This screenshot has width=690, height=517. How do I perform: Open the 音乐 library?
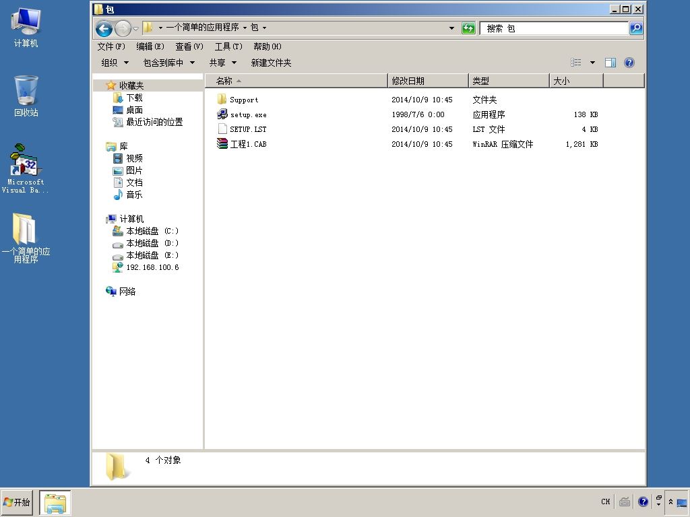click(134, 195)
